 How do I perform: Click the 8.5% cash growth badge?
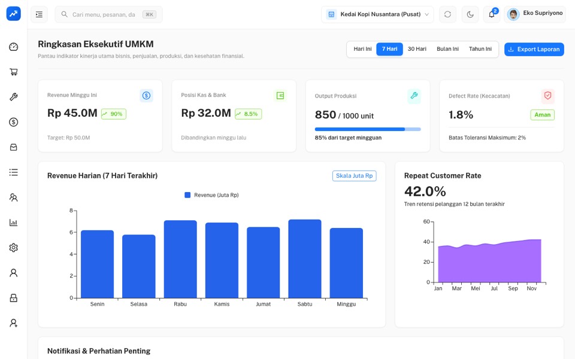[248, 114]
